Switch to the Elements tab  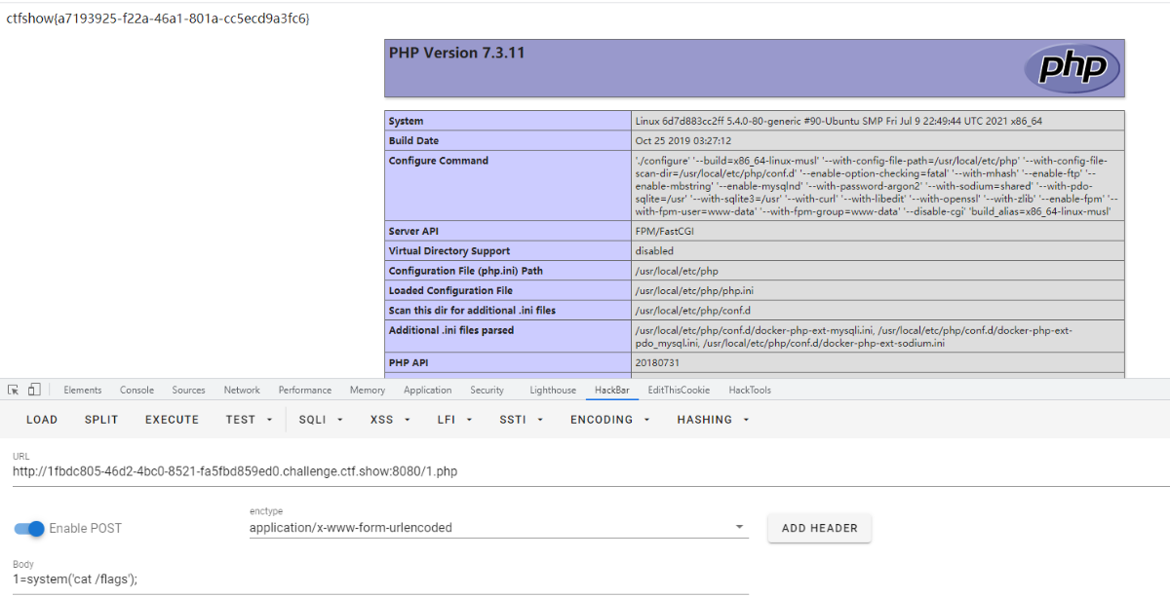83,390
